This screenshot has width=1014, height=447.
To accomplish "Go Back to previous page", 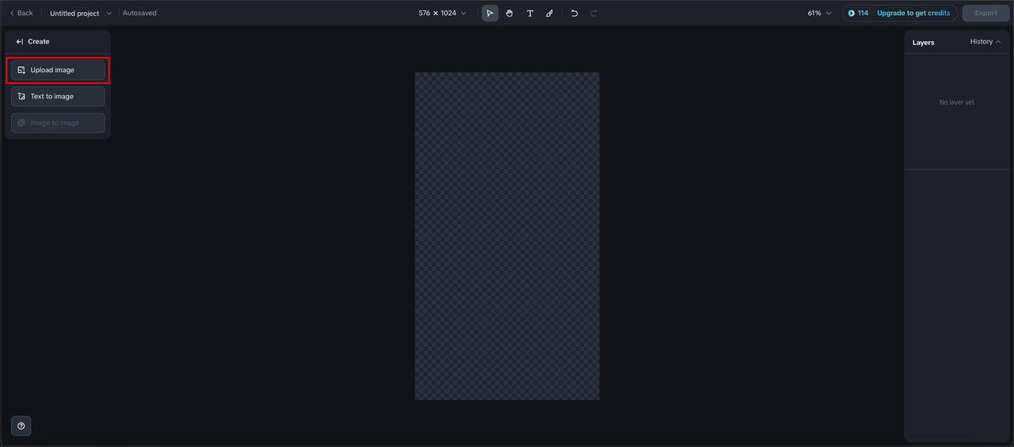I will [x=21, y=13].
